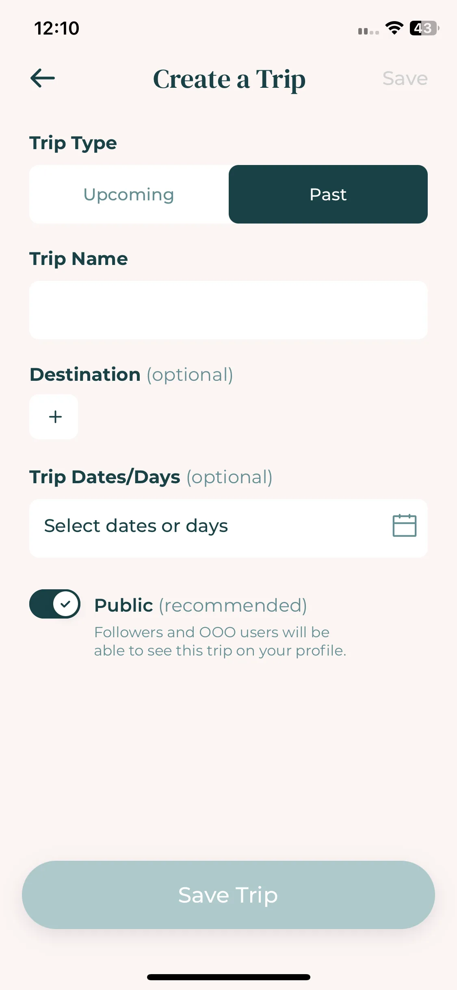The height and width of the screenshot is (990, 457).
Task: Tap the Public (recommended) label
Action: tap(201, 605)
